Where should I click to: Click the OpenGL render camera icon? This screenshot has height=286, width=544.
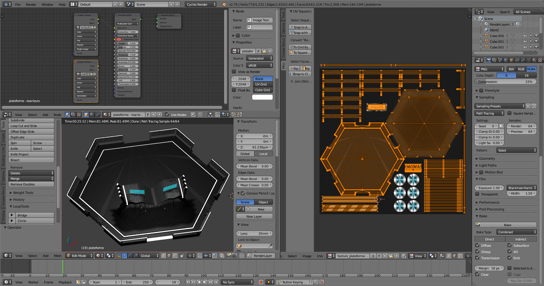(229, 256)
